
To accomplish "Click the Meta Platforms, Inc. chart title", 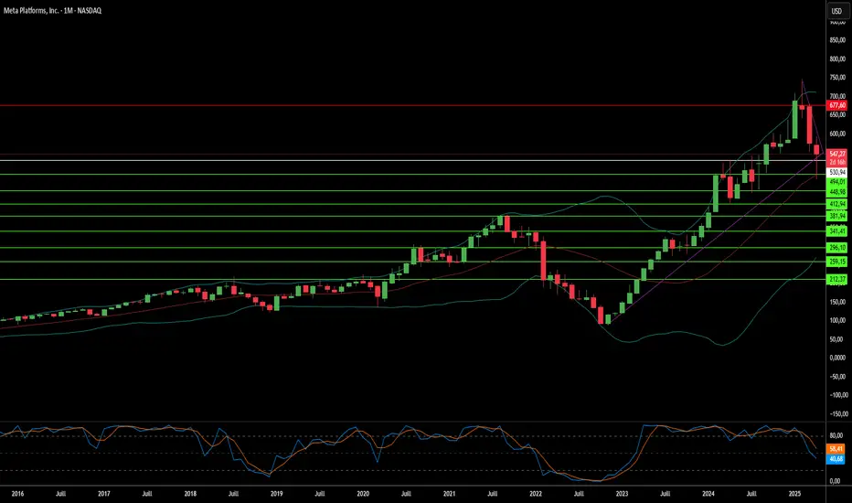I will click(x=53, y=10).
